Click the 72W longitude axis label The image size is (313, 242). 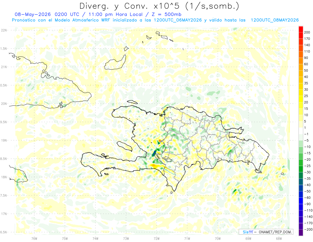156,239
